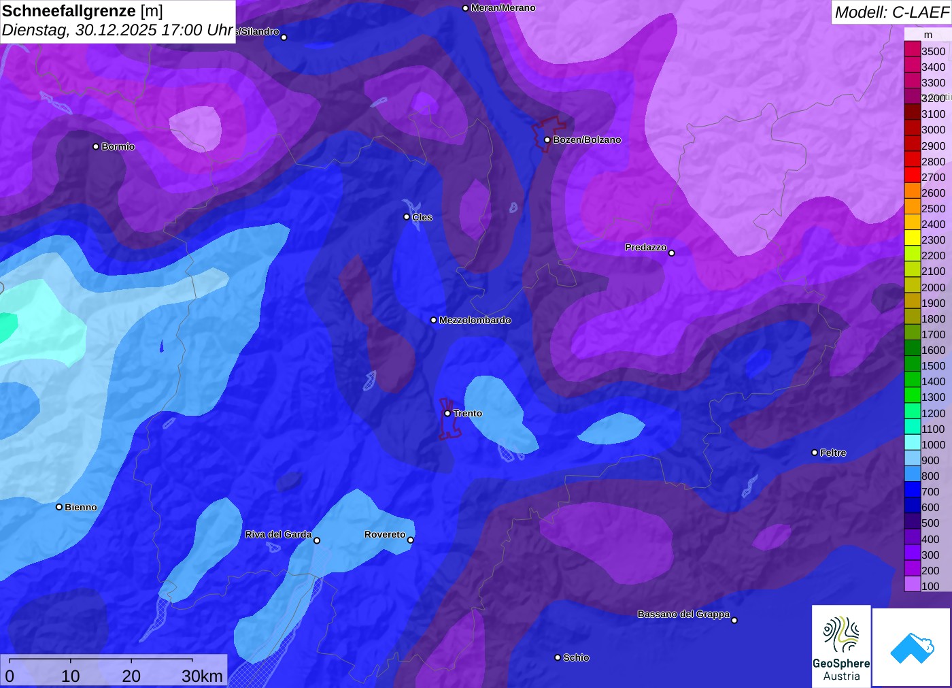Click the '10' scale bar label
952x688 pixels.
(x=71, y=676)
